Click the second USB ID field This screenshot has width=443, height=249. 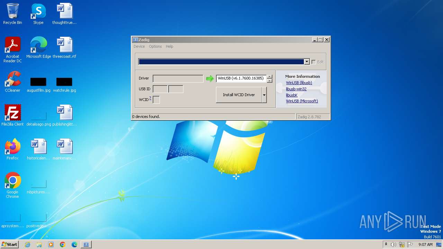point(175,89)
